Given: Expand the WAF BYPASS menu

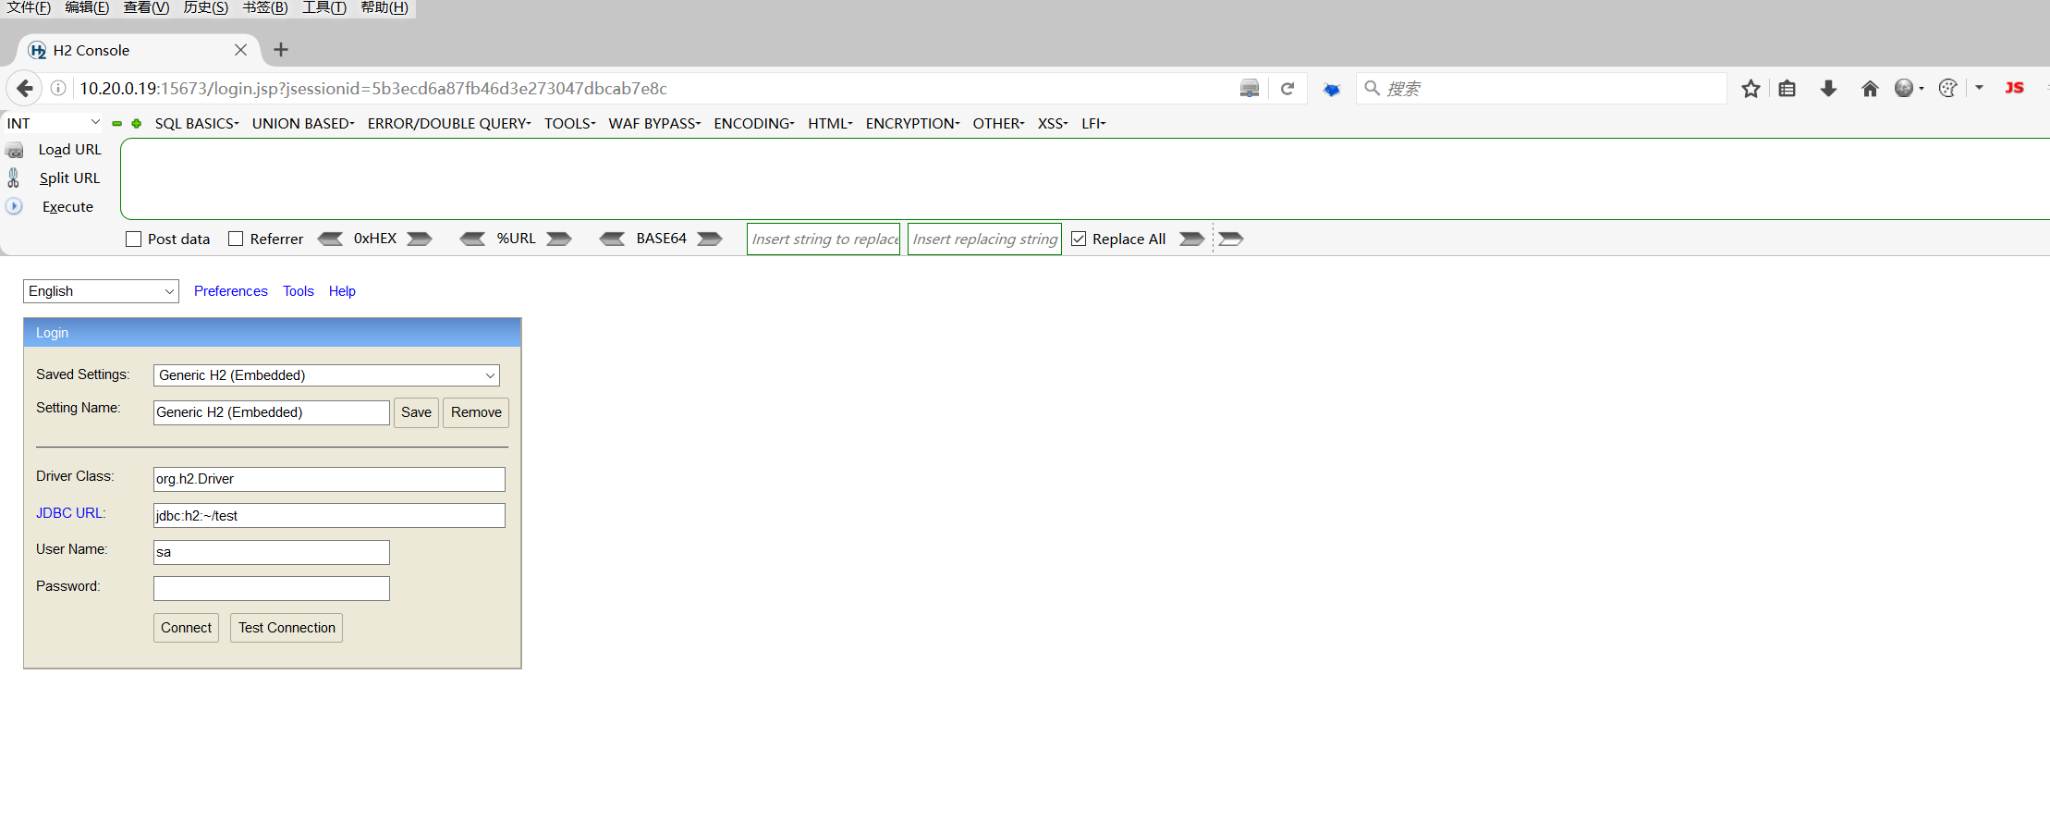Looking at the screenshot, I should click(654, 123).
